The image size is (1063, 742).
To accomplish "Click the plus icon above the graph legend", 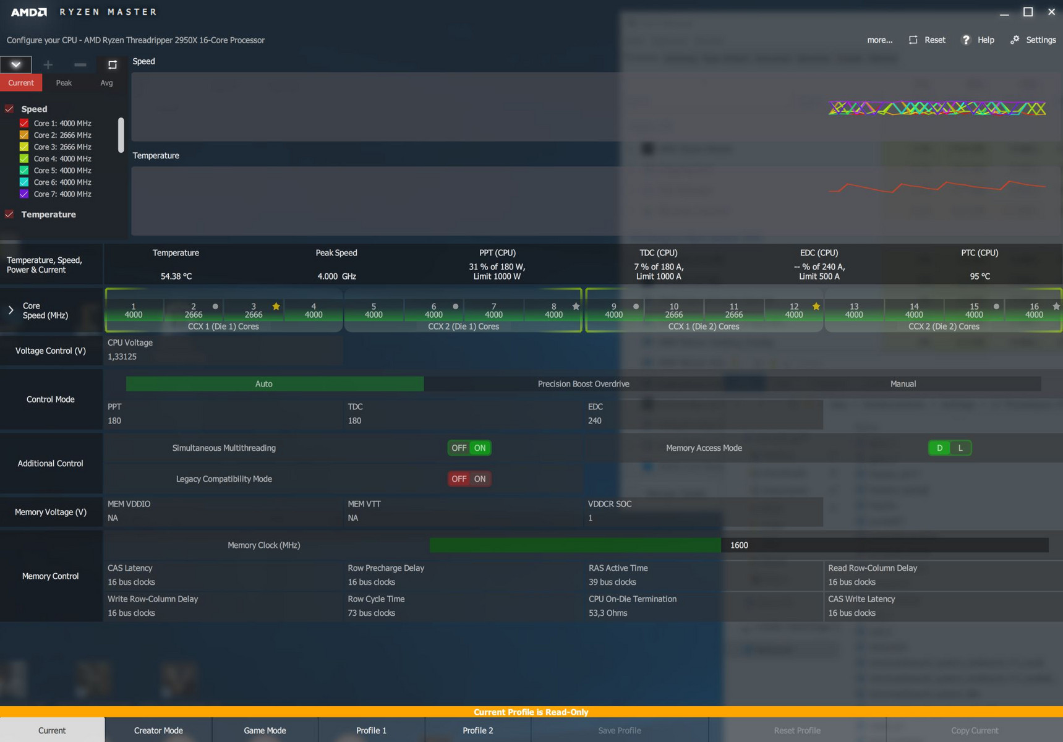I will click(x=48, y=64).
